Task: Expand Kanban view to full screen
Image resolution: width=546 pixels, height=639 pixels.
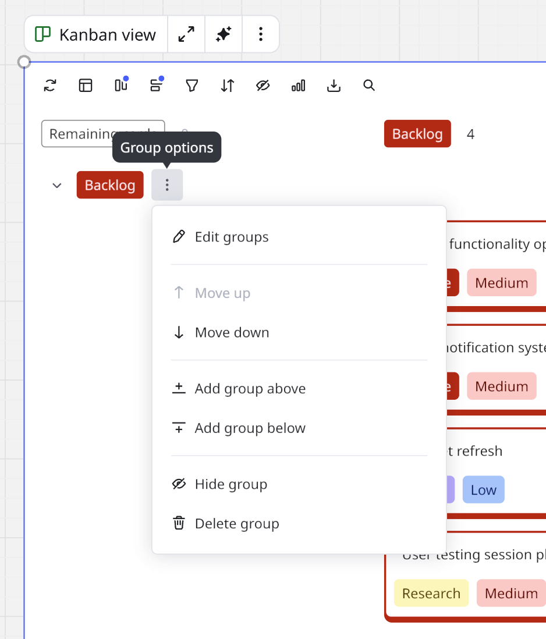Action: tap(186, 34)
